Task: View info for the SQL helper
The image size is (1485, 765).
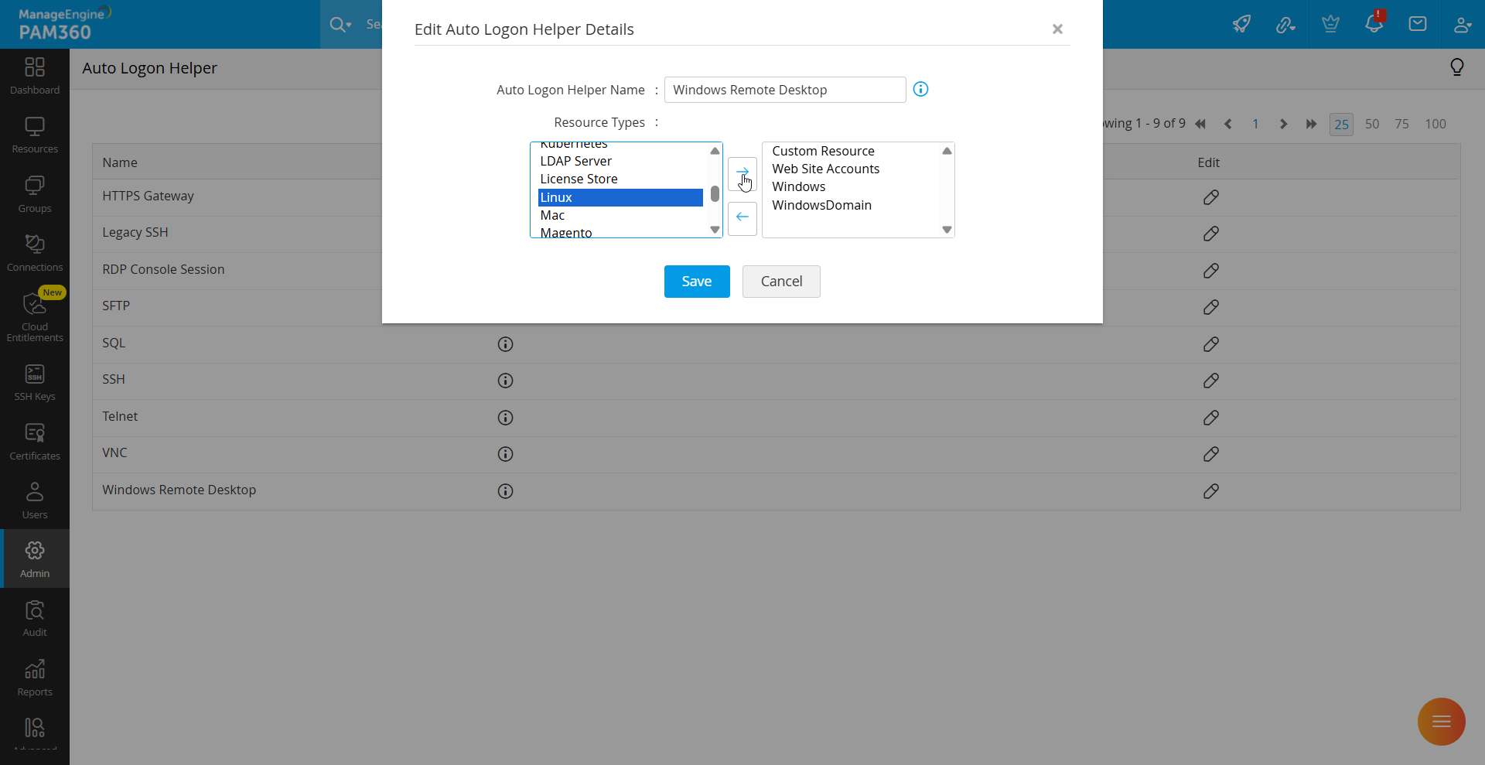Action: 505,343
